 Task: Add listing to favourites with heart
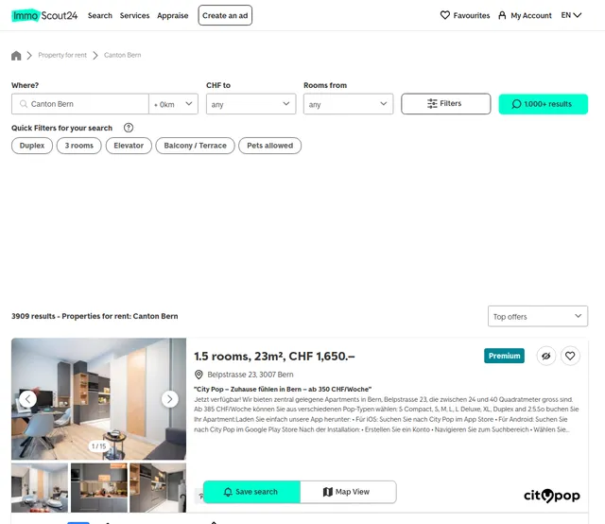[x=570, y=356]
